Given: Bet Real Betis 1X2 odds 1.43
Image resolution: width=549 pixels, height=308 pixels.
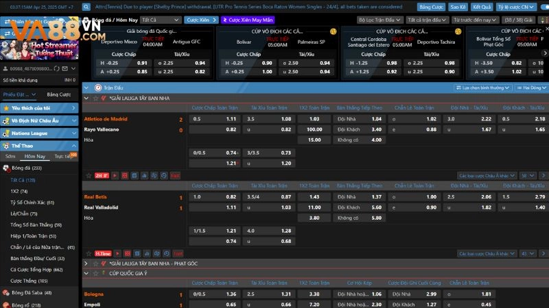Looking at the screenshot, I should (x=314, y=197).
